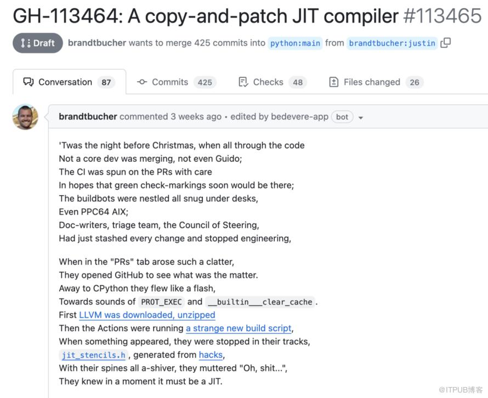Open the python:main base branch link

pyautogui.click(x=295, y=43)
